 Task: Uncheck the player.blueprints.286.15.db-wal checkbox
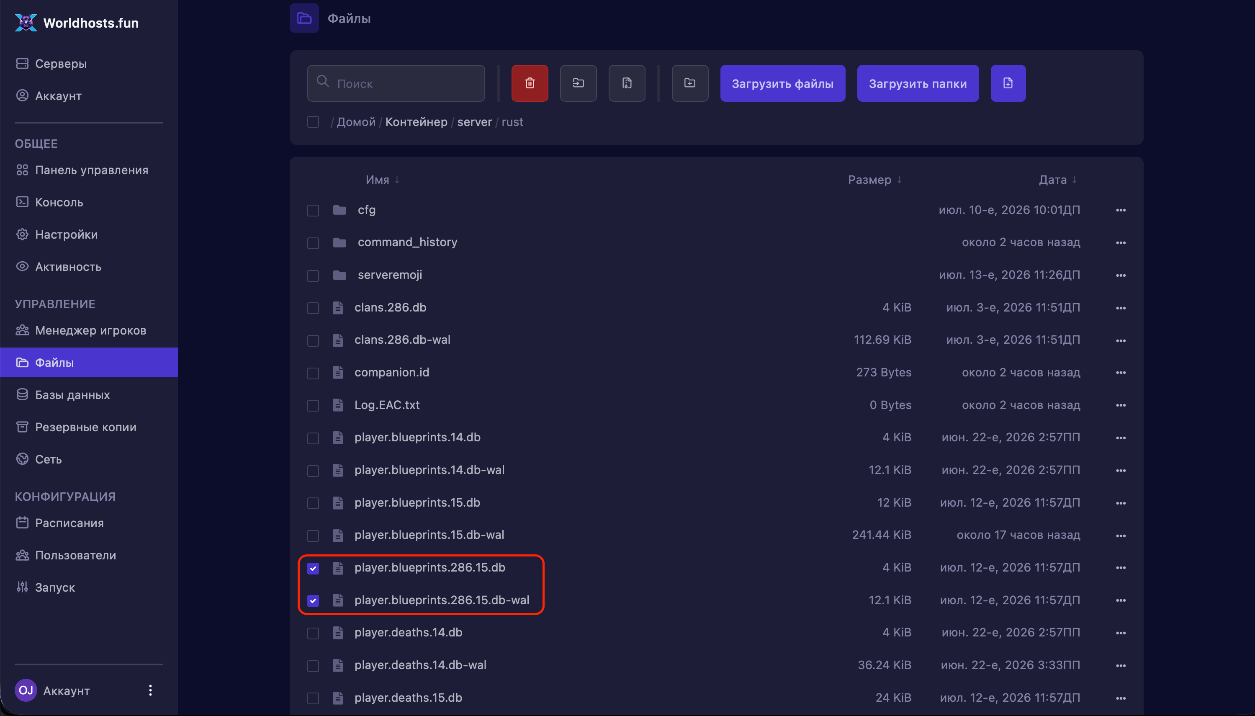tap(313, 600)
